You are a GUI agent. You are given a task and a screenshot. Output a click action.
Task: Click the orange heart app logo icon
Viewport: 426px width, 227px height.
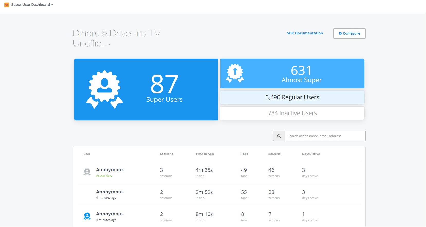pos(7,5)
